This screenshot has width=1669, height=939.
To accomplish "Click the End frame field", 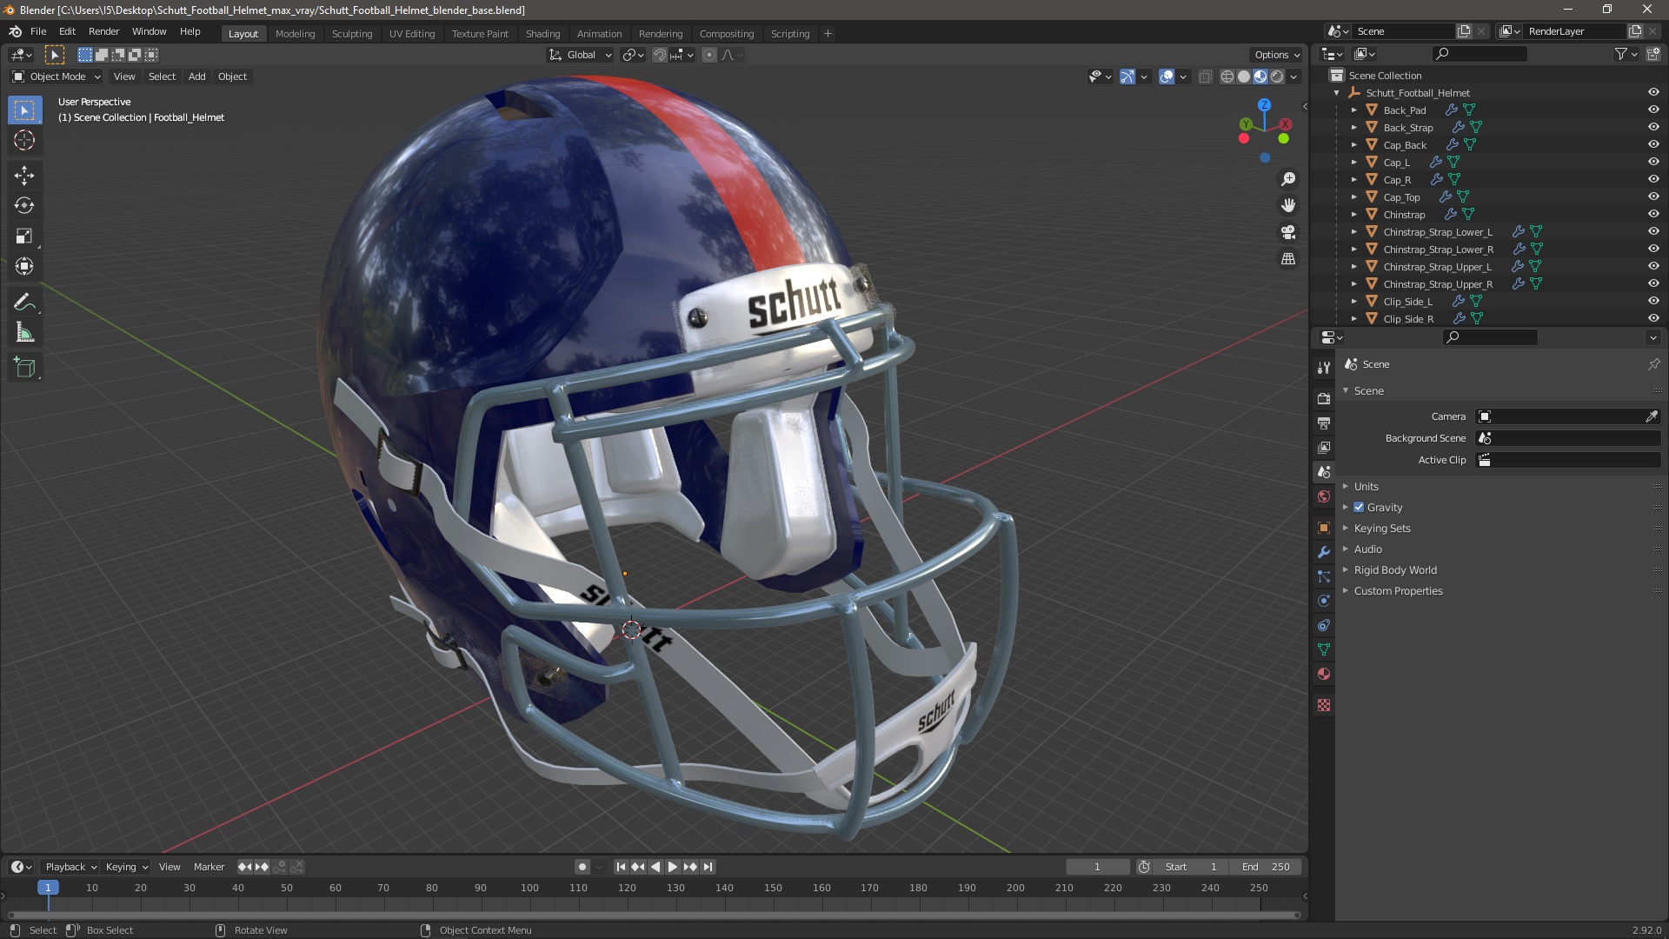I will click(x=1266, y=867).
